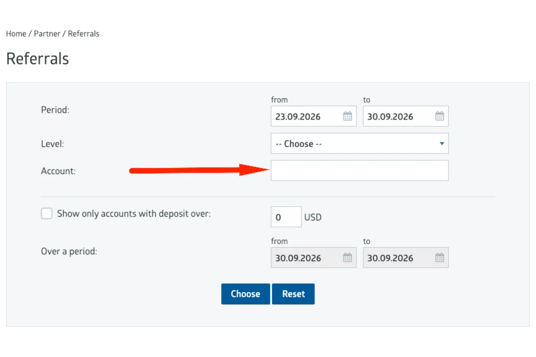
Task: Focus the deposit amount USD input
Action: 286,217
